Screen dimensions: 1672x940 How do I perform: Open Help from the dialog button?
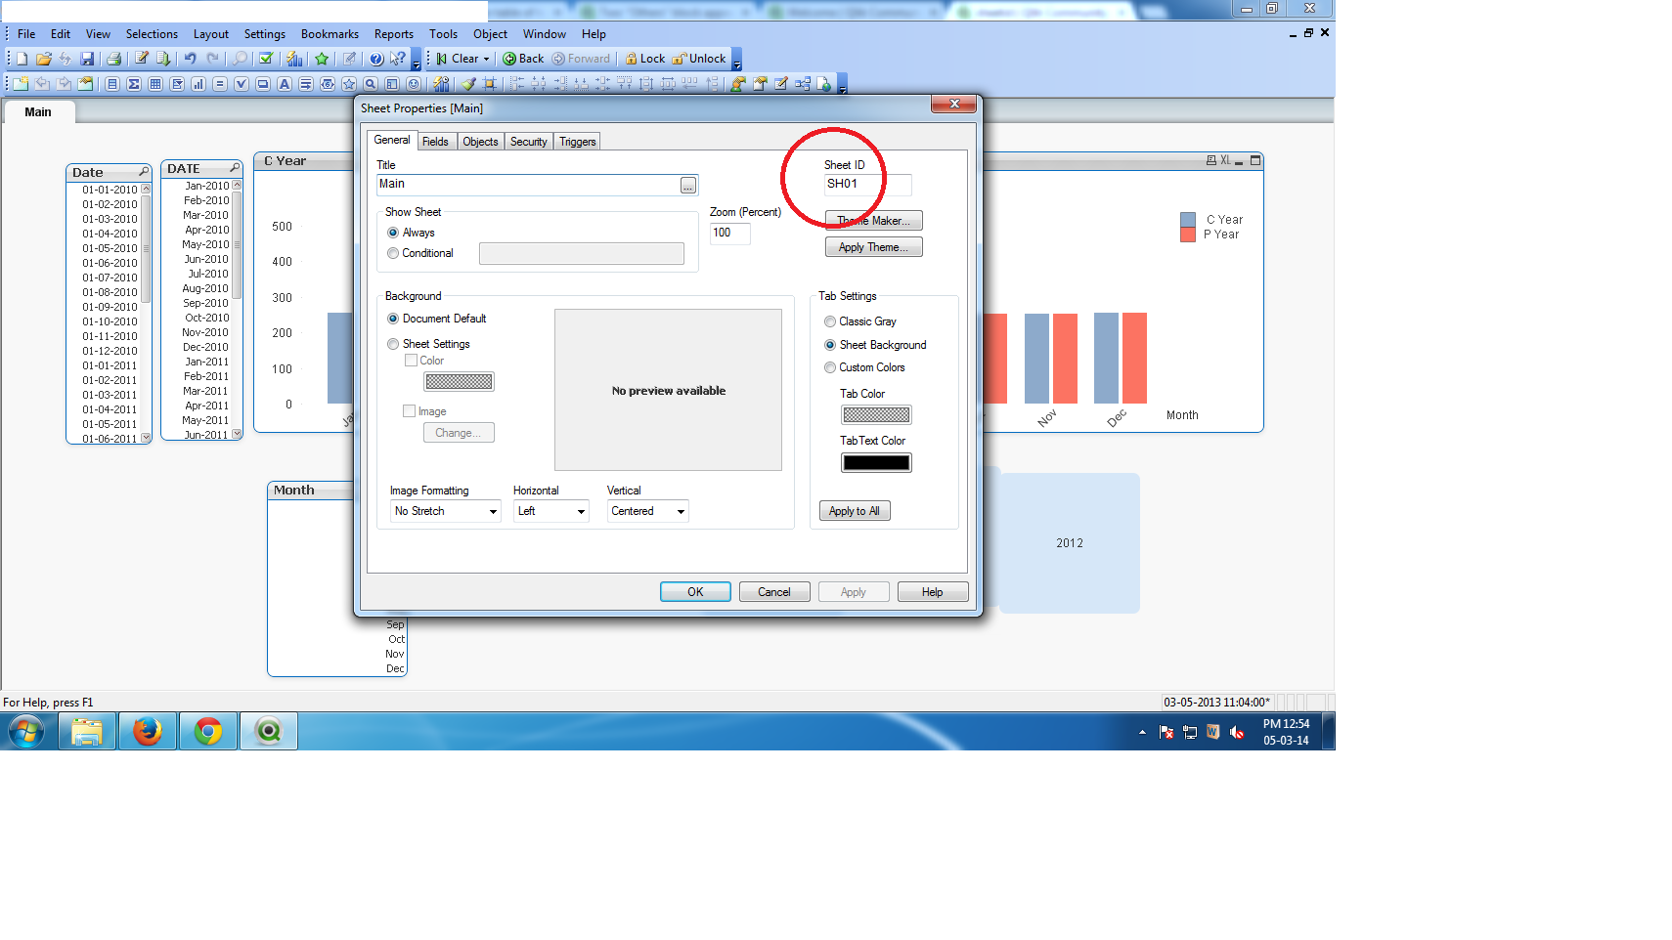click(x=933, y=592)
